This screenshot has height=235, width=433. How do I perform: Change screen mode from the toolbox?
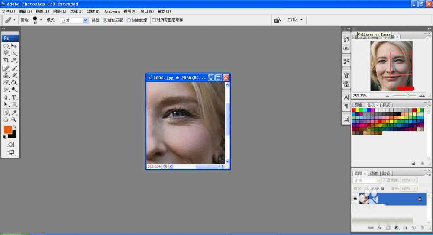click(x=10, y=152)
